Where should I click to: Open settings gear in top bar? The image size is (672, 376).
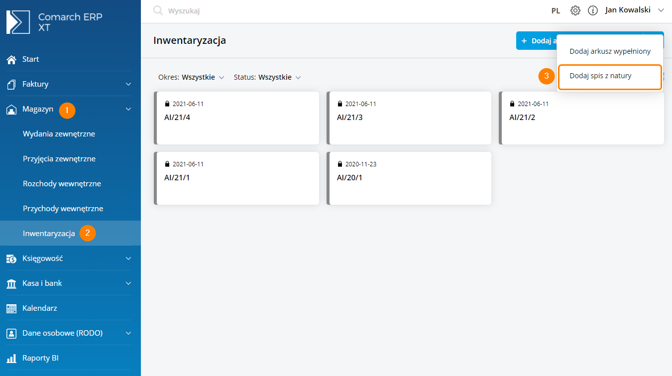click(x=575, y=10)
